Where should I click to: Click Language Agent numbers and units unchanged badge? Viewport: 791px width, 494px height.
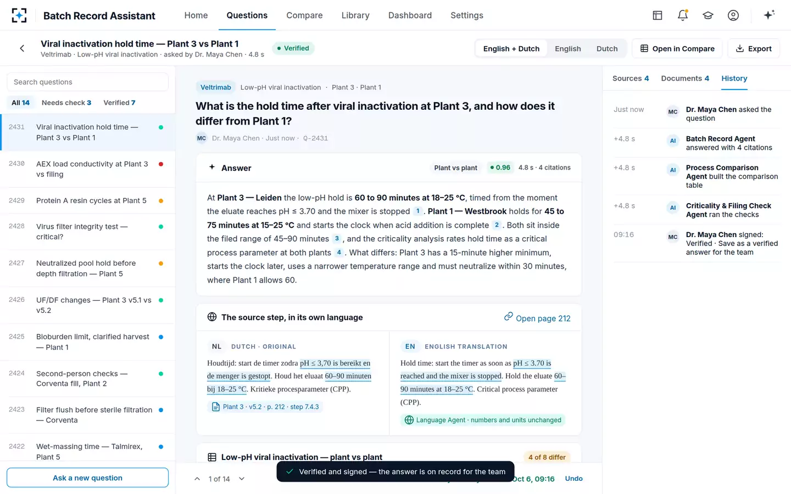pyautogui.click(x=483, y=420)
